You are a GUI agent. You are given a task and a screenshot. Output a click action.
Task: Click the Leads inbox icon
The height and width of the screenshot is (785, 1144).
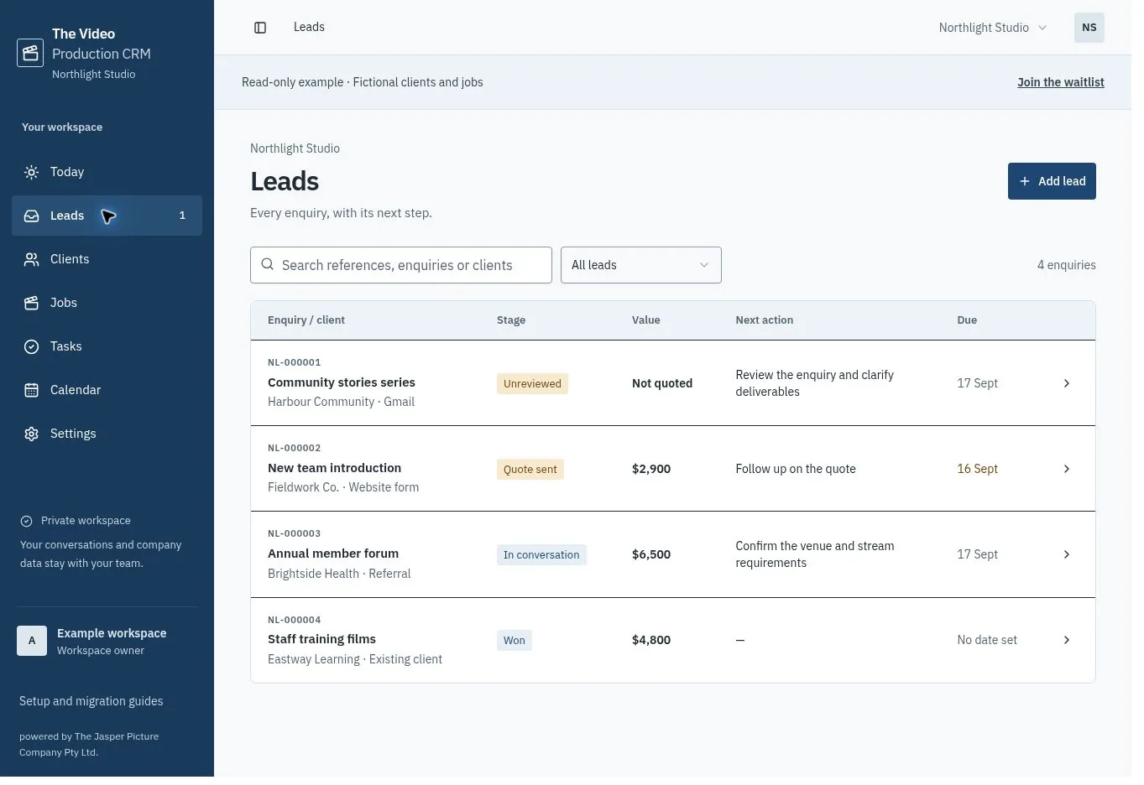click(31, 216)
